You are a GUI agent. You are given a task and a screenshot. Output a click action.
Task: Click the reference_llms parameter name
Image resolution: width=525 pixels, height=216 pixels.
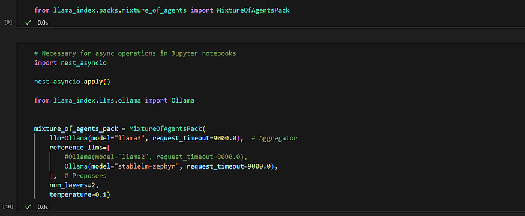tap(76, 148)
